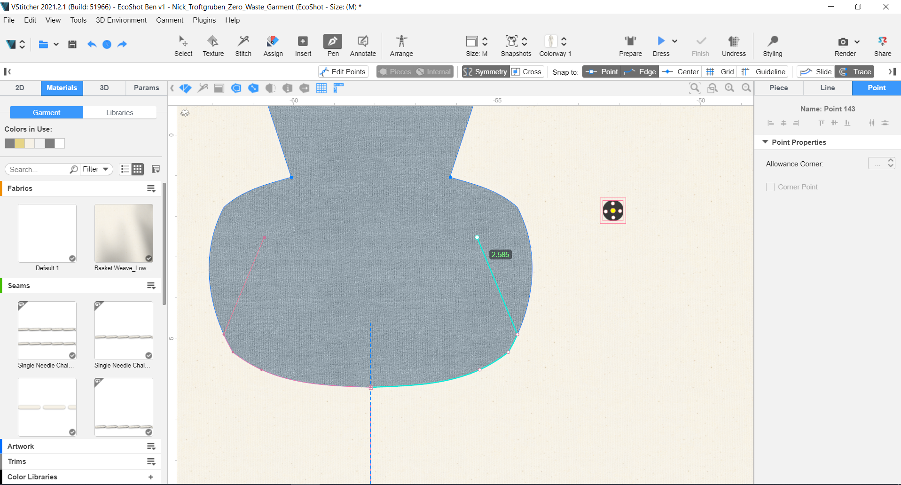901x485 pixels.
Task: Open the Styling tool
Action: [772, 46]
